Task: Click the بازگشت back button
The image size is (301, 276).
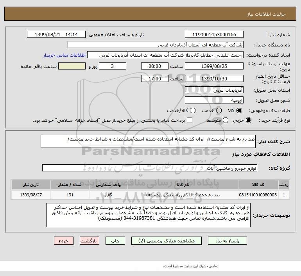Action: (x=90, y=241)
